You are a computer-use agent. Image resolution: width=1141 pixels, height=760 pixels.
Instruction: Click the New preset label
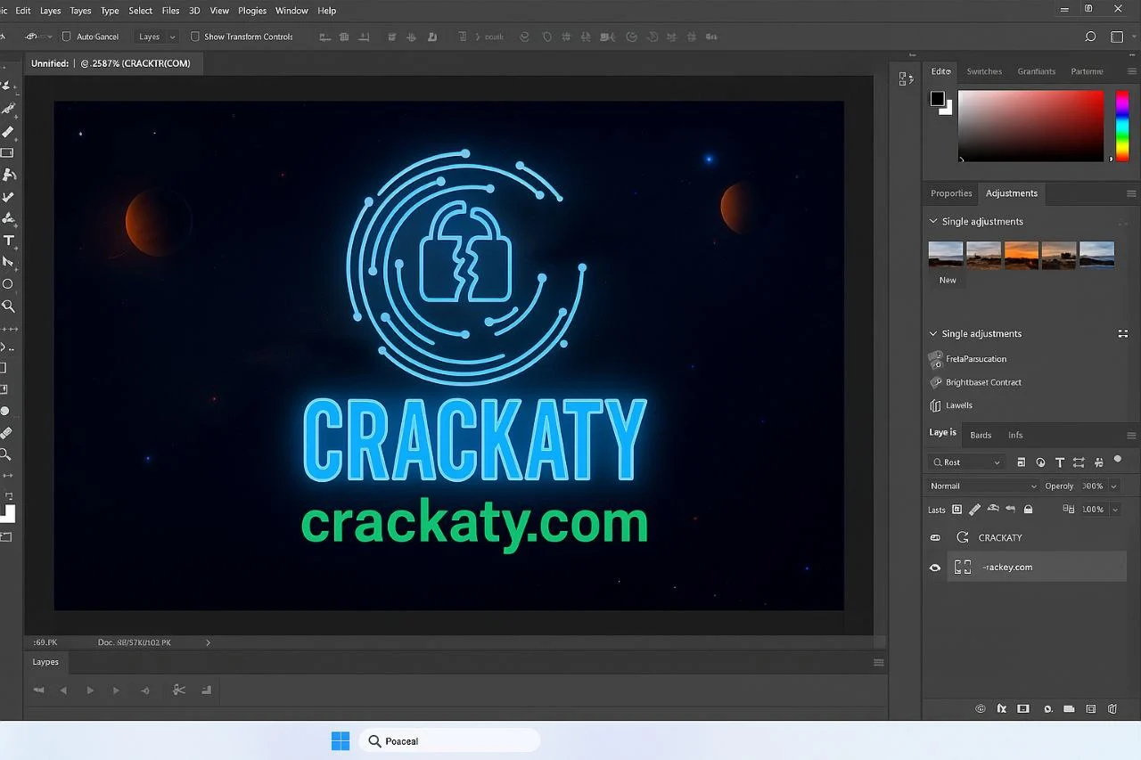[x=948, y=280]
